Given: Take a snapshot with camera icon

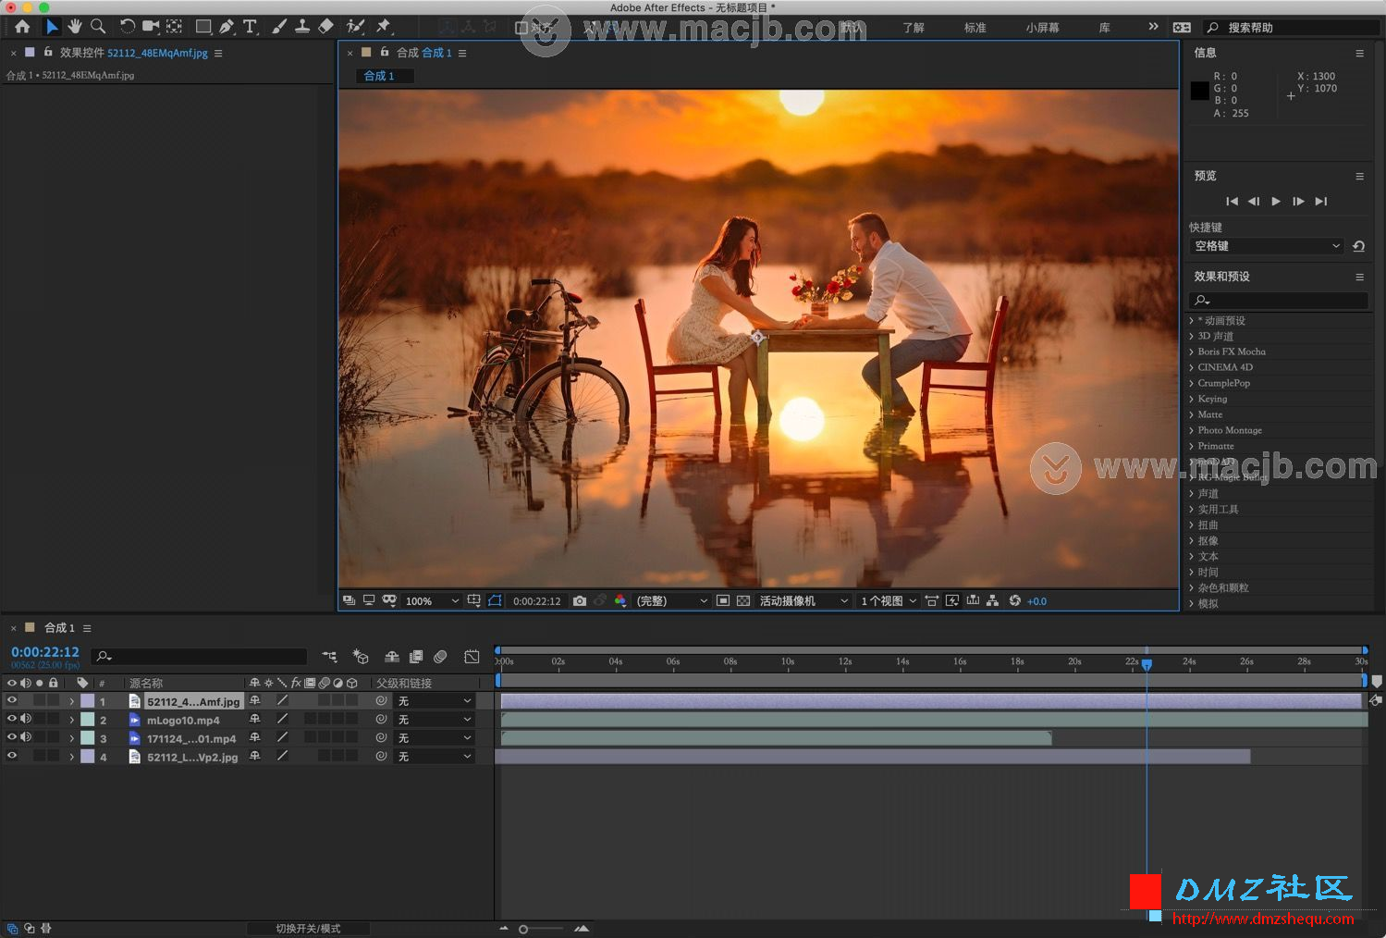Looking at the screenshot, I should tap(580, 601).
